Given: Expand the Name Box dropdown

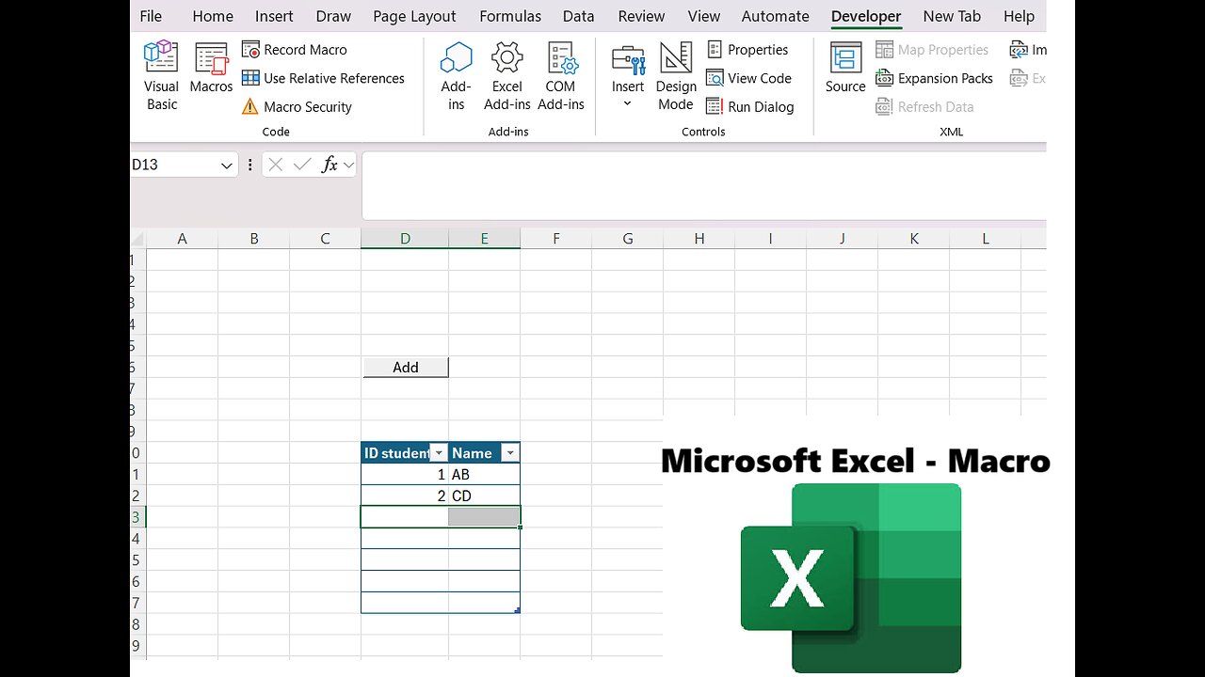Looking at the screenshot, I should pos(226,165).
